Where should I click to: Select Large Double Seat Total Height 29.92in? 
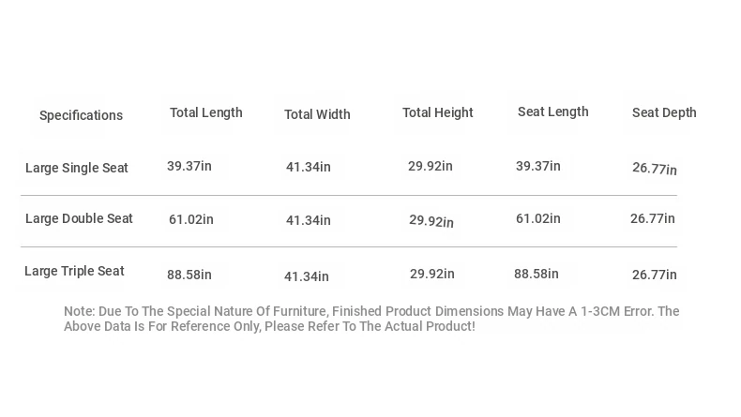pos(431,220)
